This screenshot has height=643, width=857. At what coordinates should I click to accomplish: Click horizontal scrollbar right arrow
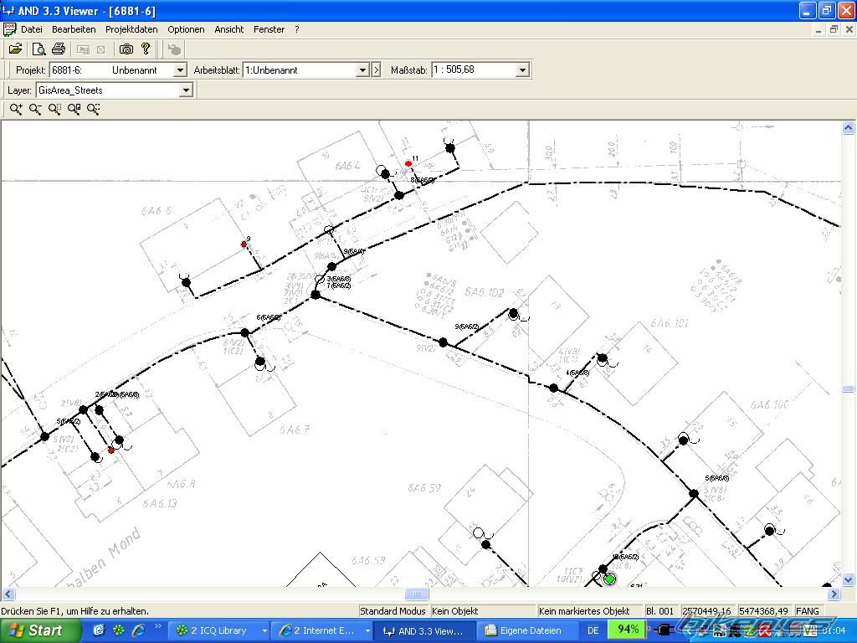click(834, 594)
